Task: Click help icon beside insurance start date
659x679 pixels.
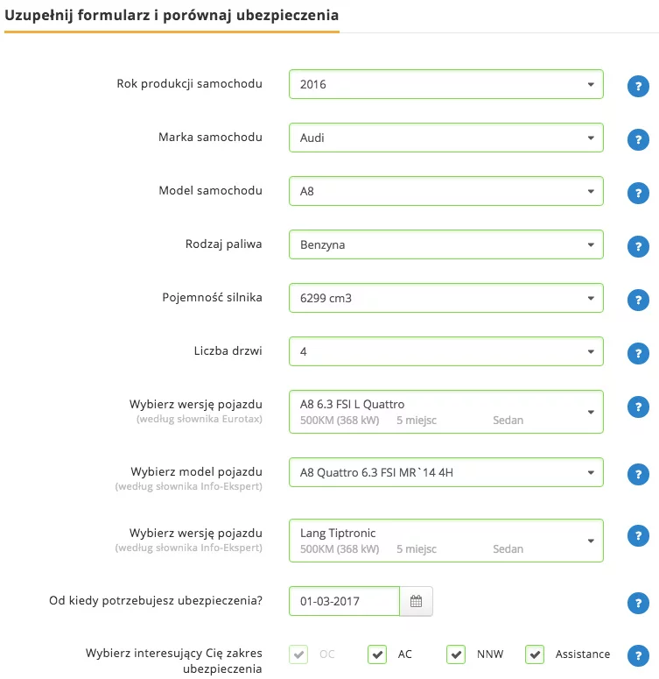Action: pyautogui.click(x=638, y=603)
